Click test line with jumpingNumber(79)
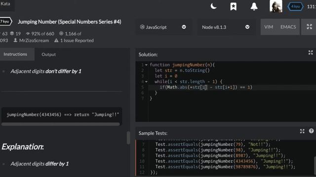The width and height of the screenshot is (316, 177). click(x=213, y=144)
